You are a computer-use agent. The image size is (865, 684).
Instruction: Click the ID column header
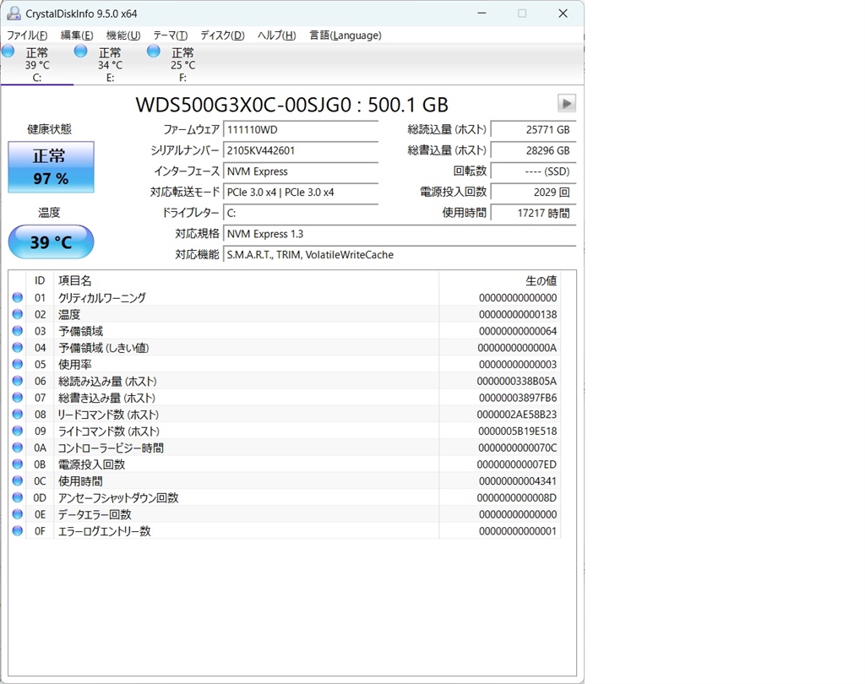coord(40,280)
